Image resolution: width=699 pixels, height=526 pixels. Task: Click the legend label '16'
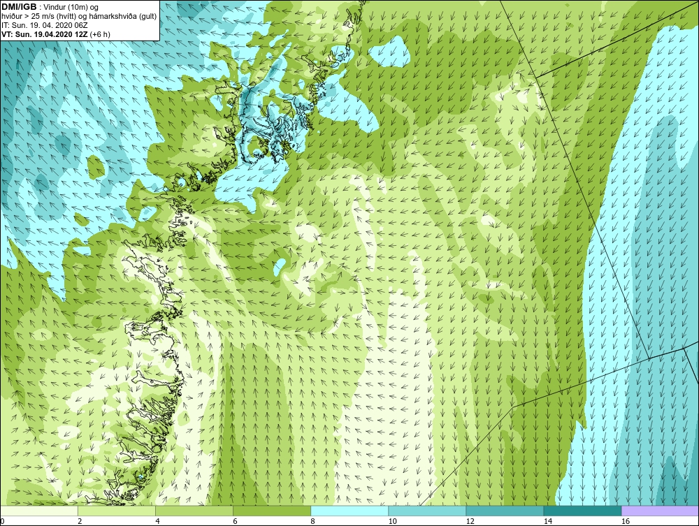626,522
